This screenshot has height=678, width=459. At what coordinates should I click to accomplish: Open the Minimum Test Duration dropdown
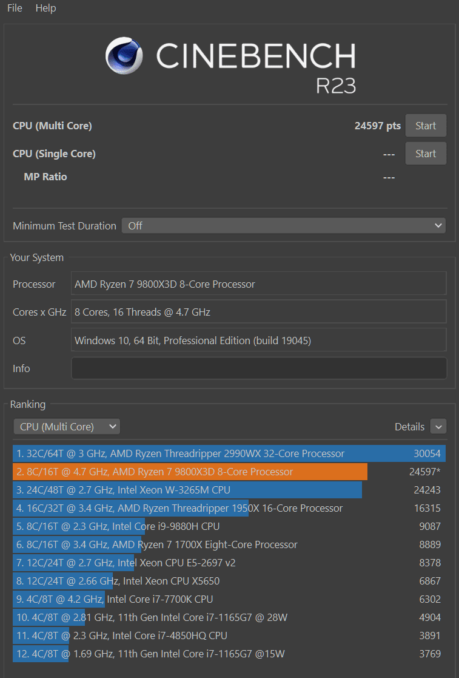[x=283, y=226]
